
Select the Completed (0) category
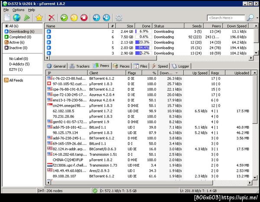[18, 37]
